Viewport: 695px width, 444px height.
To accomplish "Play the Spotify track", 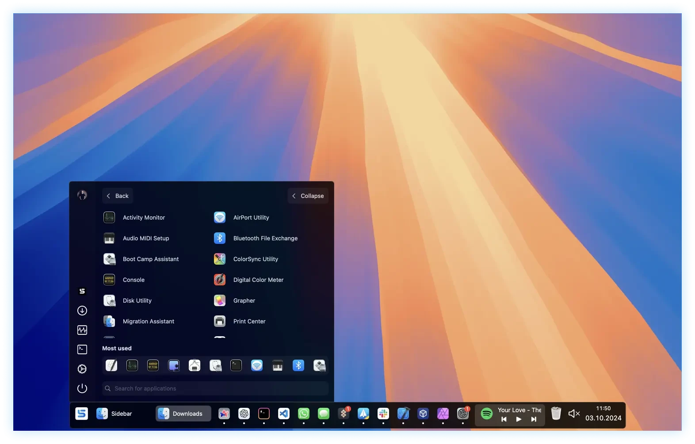I will (x=519, y=419).
